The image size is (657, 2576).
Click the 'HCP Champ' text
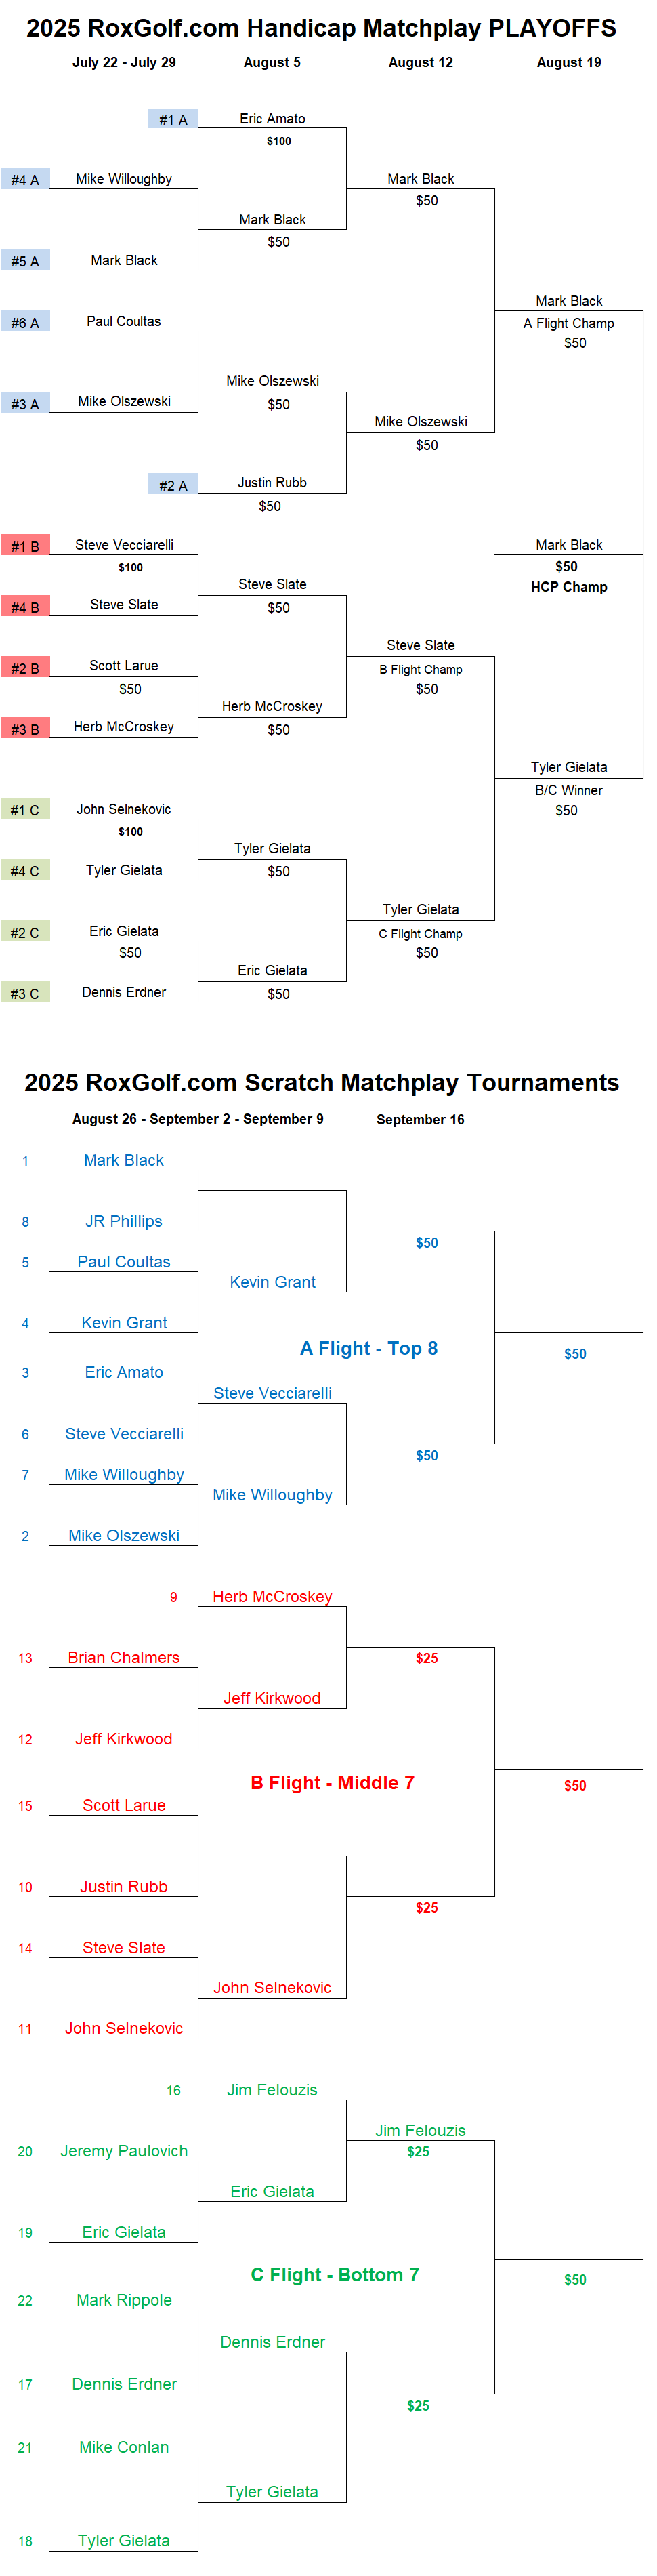tap(569, 587)
